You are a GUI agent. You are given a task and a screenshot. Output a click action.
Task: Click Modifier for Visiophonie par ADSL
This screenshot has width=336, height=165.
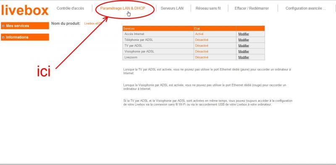tap(244, 51)
